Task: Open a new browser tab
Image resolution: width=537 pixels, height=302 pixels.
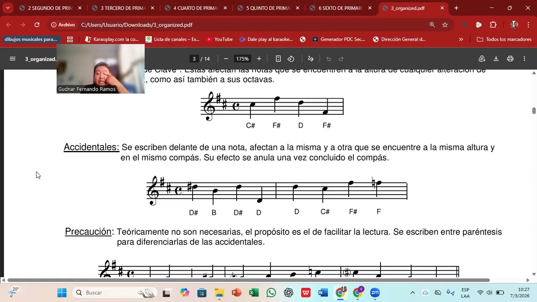Action: click(456, 8)
